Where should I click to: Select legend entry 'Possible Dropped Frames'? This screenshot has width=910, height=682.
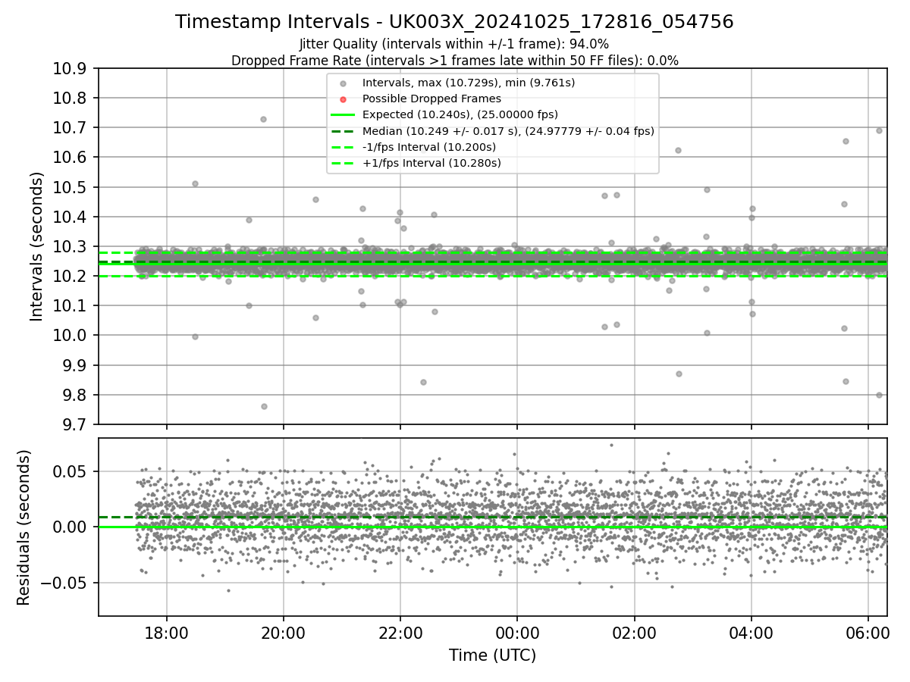431,99
